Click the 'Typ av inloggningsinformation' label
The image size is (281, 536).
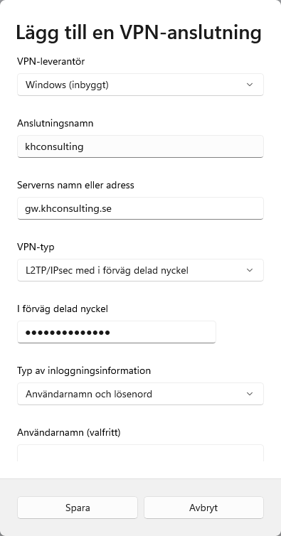[x=84, y=370]
